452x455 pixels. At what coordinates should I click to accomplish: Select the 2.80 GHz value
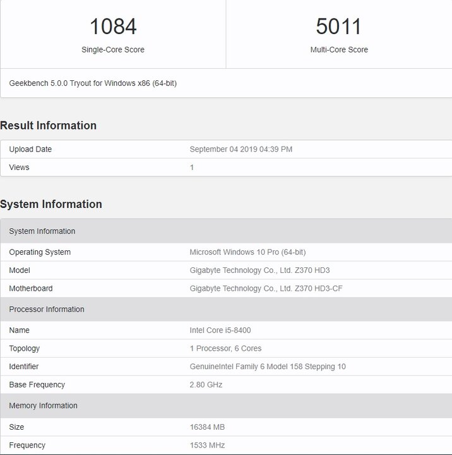(206, 385)
